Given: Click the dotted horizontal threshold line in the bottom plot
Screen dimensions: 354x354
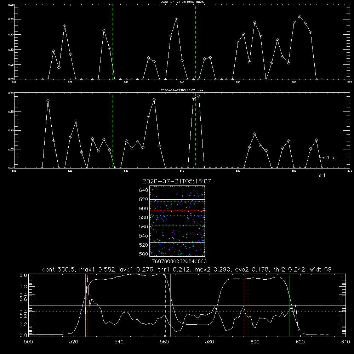Looking at the screenshot, I should click(x=187, y=311).
